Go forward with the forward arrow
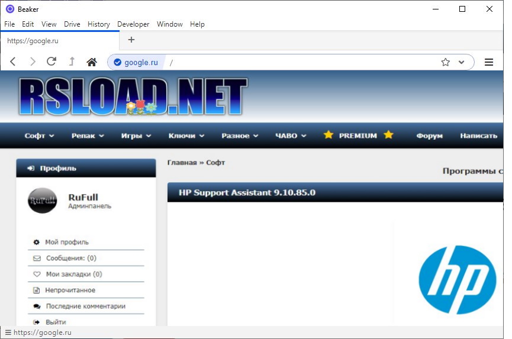512x339 pixels. coord(33,62)
